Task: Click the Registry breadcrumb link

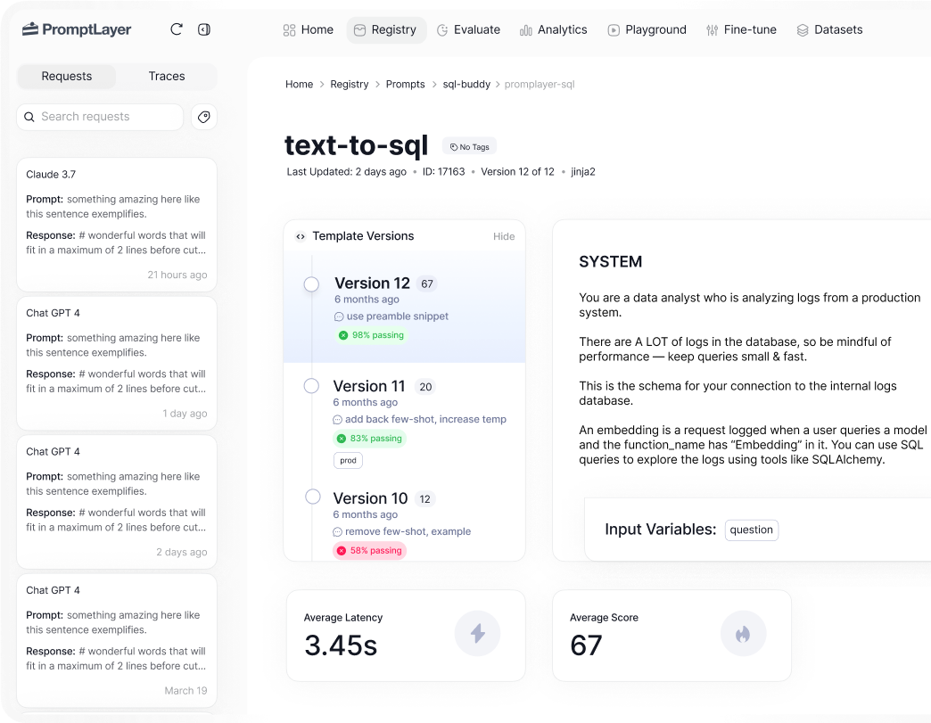Action: tap(350, 85)
